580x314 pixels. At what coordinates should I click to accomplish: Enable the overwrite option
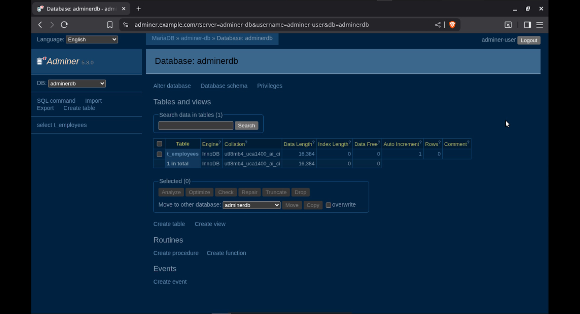[x=329, y=205]
